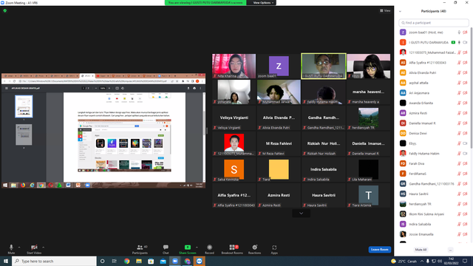
Task: Collapse the Participants panel chevron
Action: [400, 12]
